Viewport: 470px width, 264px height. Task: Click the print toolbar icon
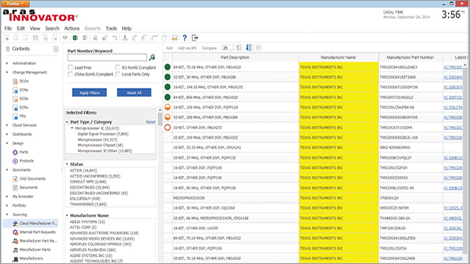[65, 37]
